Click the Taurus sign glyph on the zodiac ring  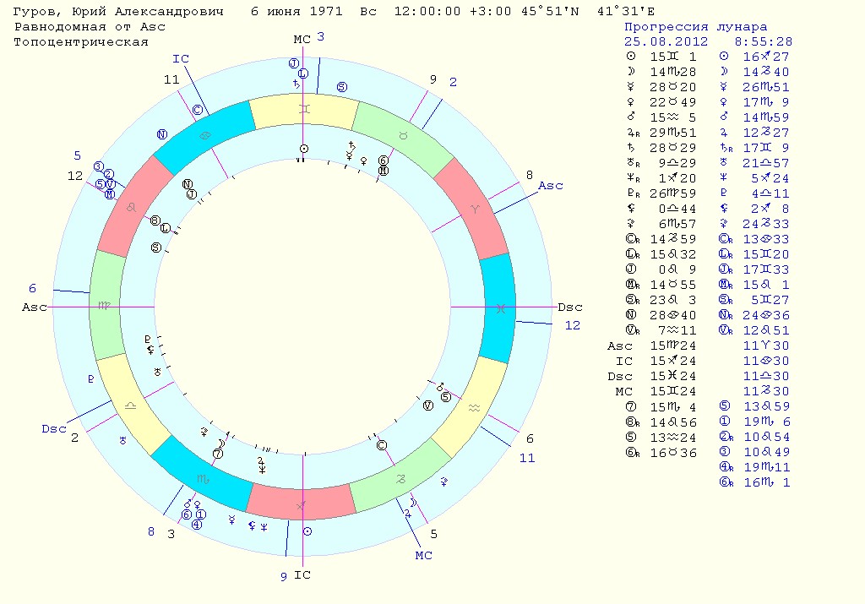pyautogui.click(x=403, y=136)
